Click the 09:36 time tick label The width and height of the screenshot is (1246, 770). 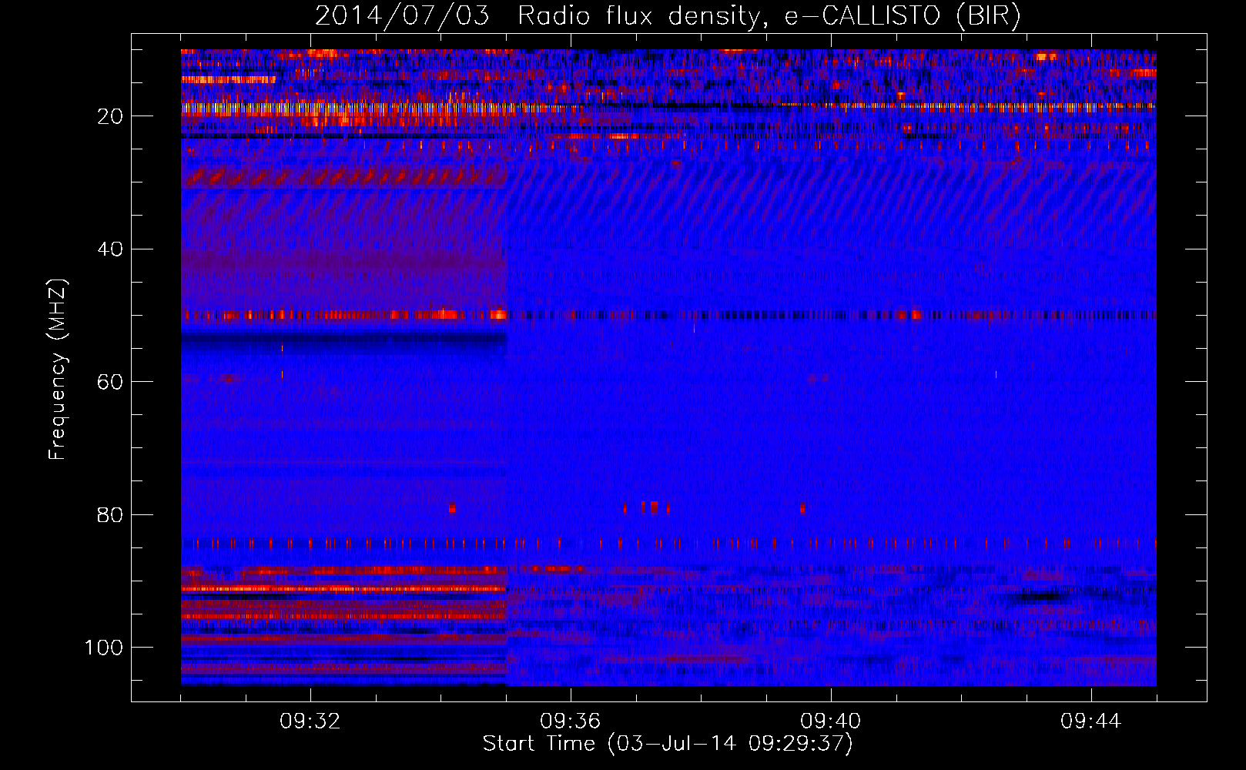(571, 721)
